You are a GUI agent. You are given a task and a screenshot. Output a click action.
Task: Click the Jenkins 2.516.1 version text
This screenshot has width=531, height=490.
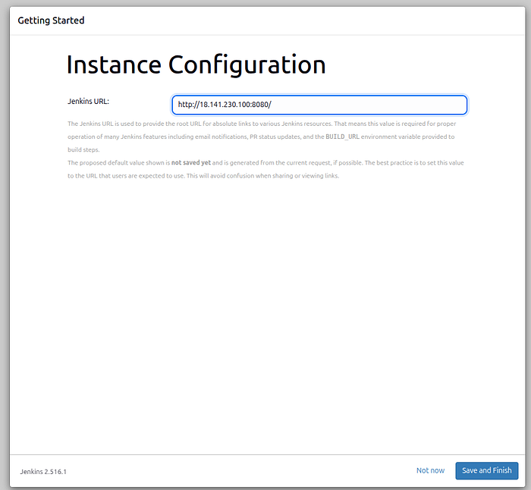(43, 471)
